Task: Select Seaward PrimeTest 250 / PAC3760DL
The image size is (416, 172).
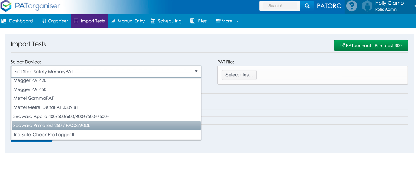Action: pyautogui.click(x=106, y=126)
